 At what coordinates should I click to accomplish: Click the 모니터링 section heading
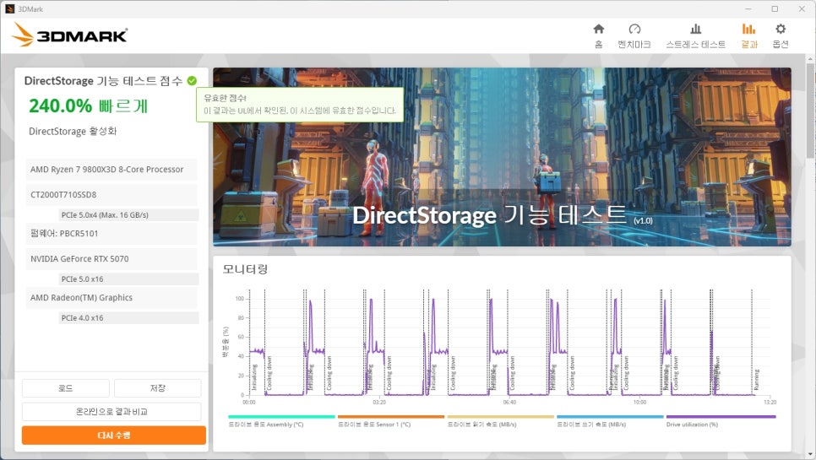tap(245, 269)
